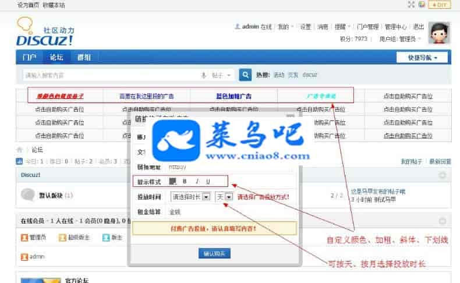Image resolution: width=460 pixels, height=283 pixels.
Task: Toggle bold style in ad dialog
Action: (185, 182)
